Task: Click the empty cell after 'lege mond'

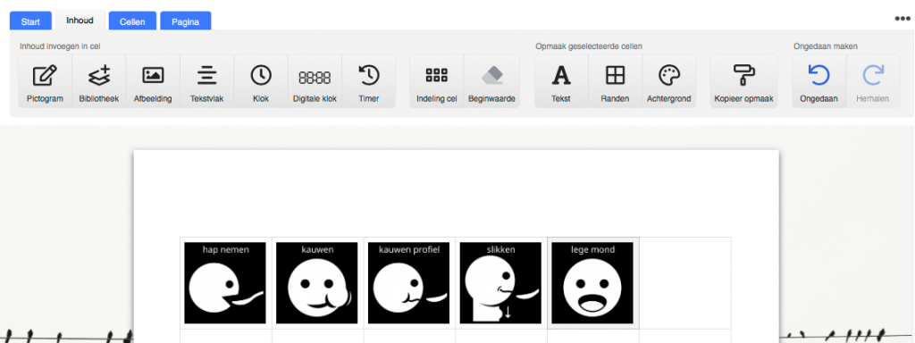Action: click(684, 283)
